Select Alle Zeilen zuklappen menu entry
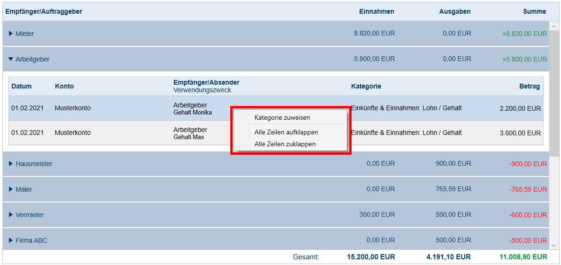The image size is (561, 265). coord(285,144)
